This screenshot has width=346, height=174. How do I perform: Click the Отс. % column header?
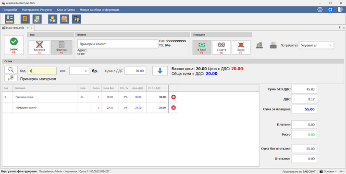[x=124, y=88]
